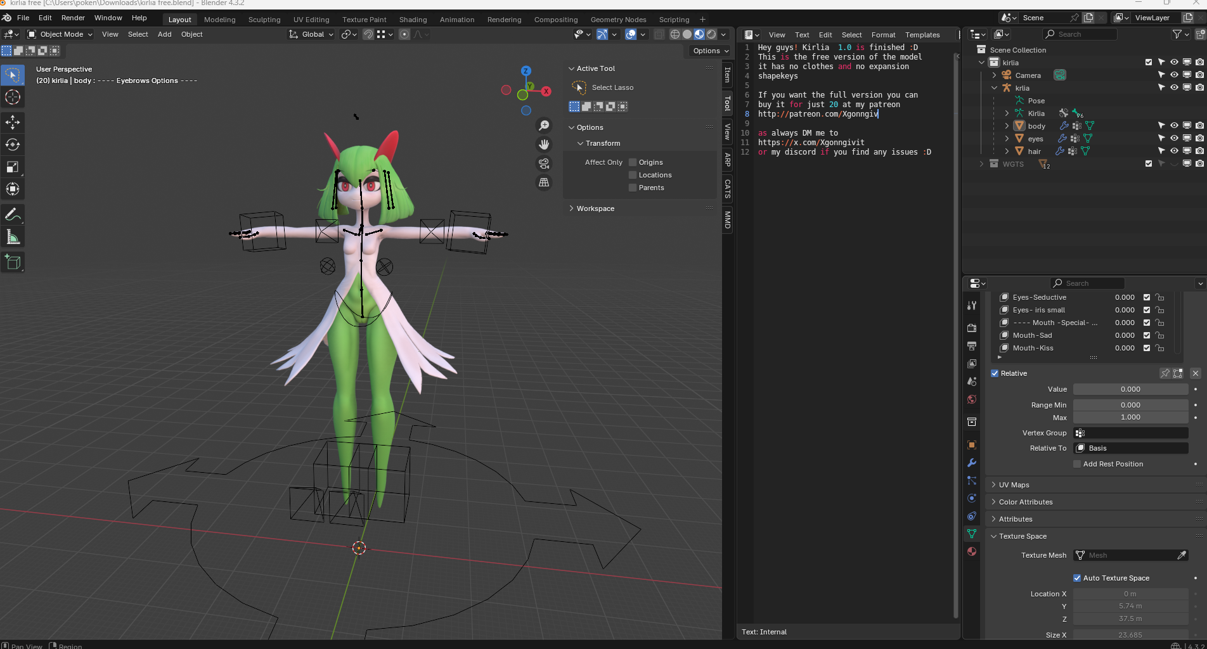Open the ARP sidebar tab

pos(728,160)
